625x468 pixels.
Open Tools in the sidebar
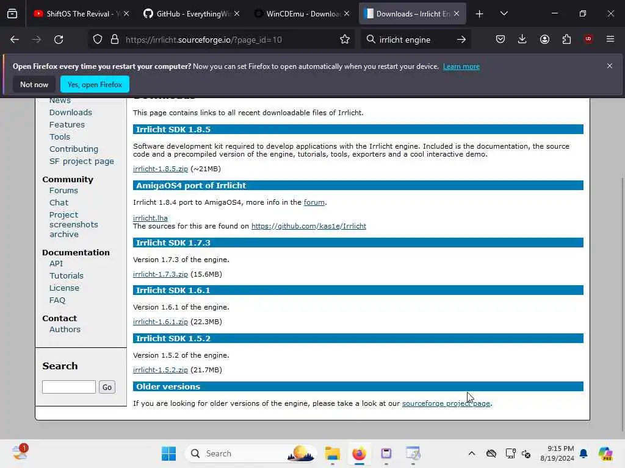tap(60, 137)
